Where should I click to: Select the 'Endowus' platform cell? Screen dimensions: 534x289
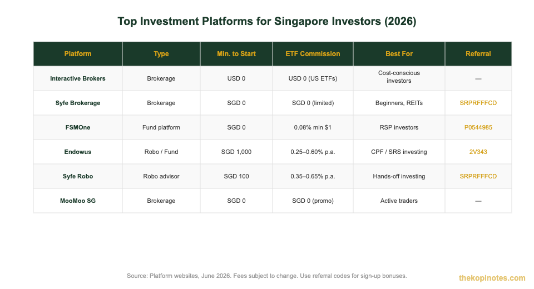(78, 152)
